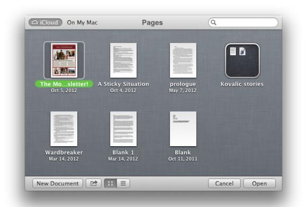Image resolution: width=307 pixels, height=207 pixels.
Task: Select the Wardbreaker document icon
Action: click(x=64, y=129)
